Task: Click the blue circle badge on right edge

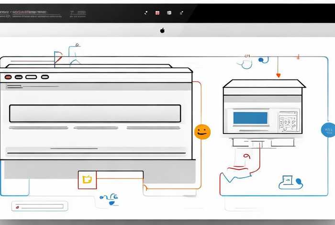Action: (328, 130)
